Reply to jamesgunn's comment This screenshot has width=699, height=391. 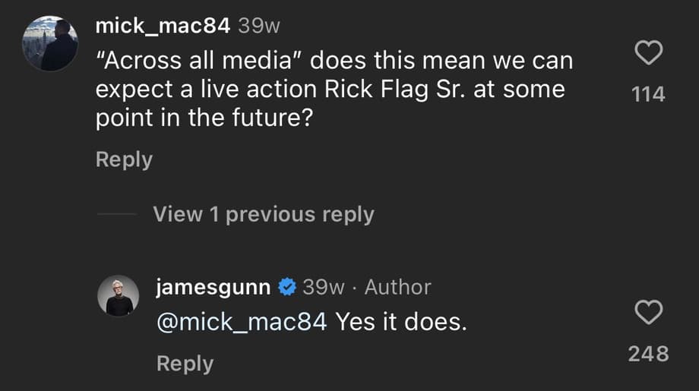(185, 364)
